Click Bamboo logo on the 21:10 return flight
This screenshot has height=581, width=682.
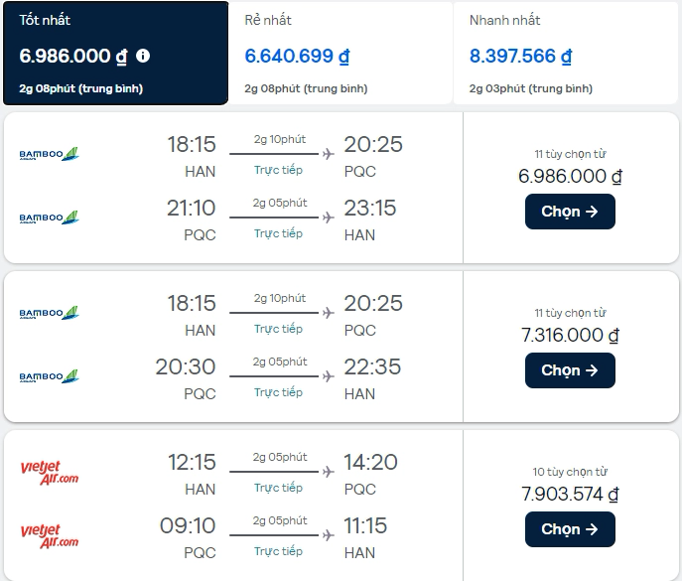[x=50, y=218]
